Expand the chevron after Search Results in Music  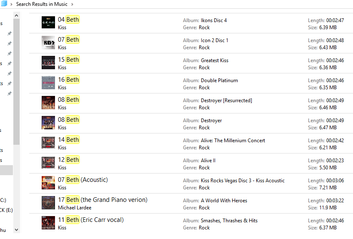[72, 4]
